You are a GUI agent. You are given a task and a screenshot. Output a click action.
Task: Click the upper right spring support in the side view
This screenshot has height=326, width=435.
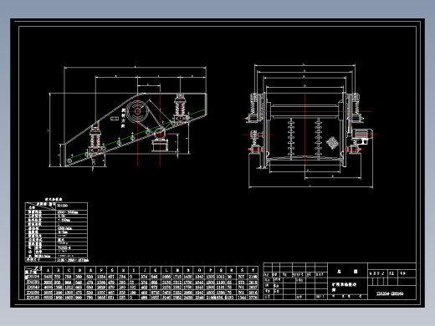[x=180, y=108]
